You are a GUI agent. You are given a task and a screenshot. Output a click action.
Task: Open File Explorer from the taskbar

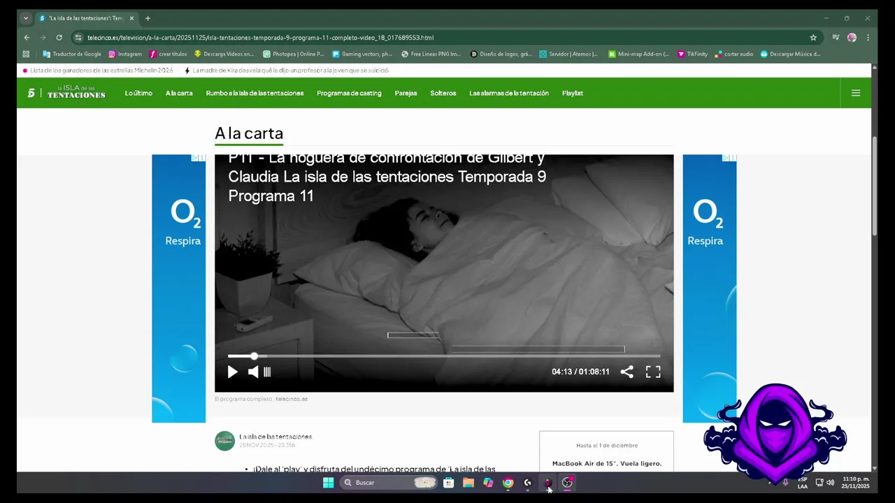tap(468, 483)
